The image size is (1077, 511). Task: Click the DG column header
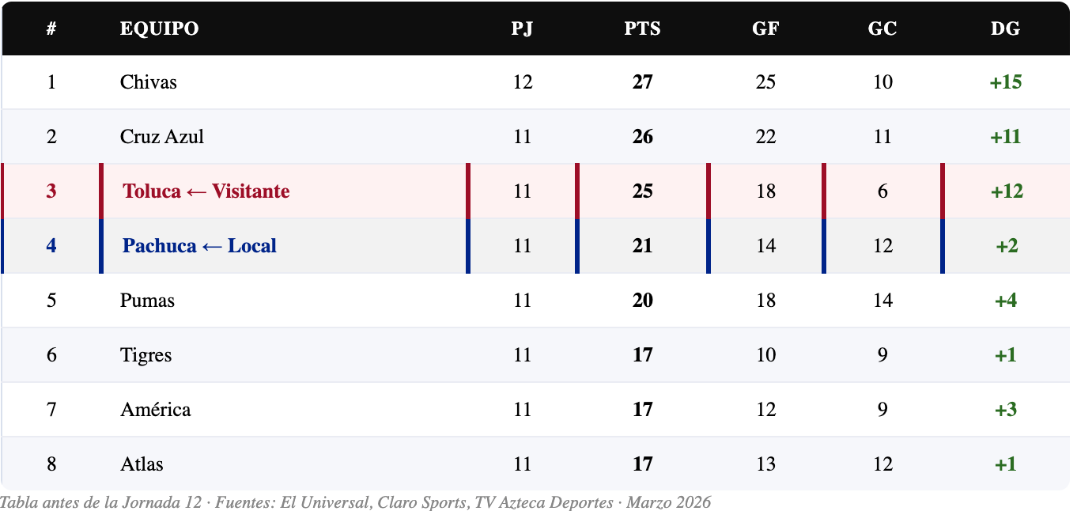pyautogui.click(x=1005, y=29)
